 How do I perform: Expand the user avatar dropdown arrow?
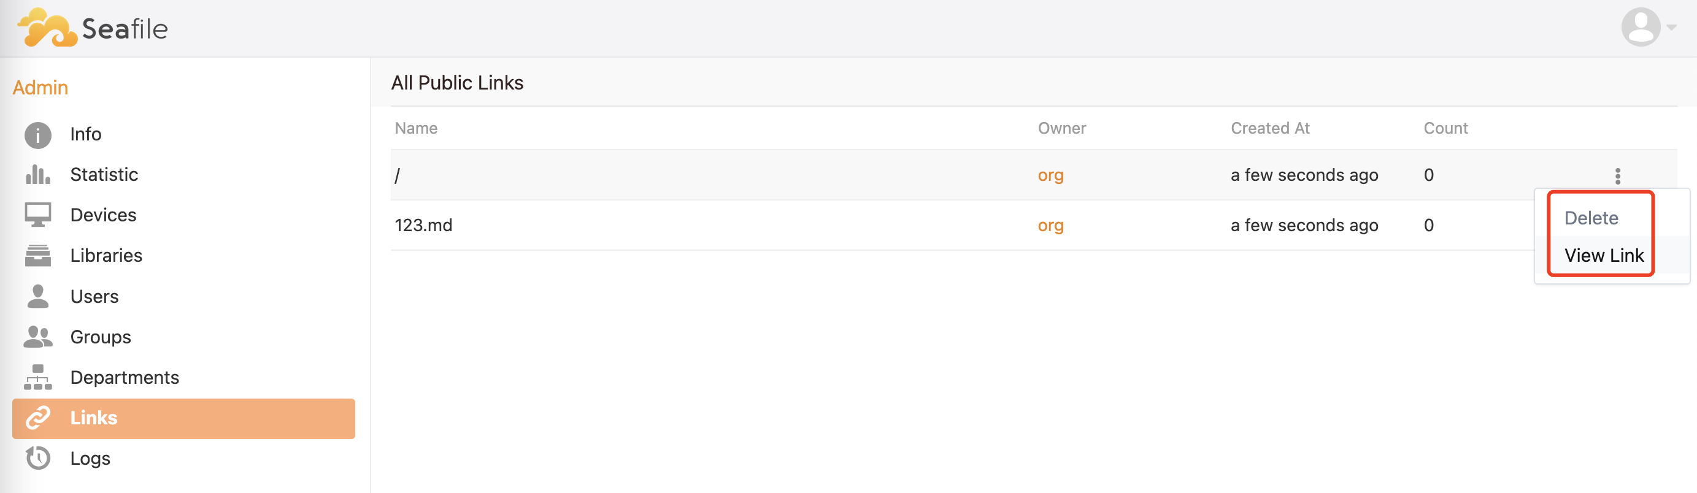click(1671, 28)
